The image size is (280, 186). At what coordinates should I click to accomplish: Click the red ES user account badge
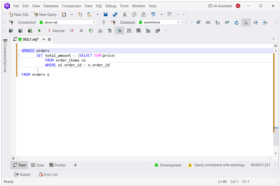pyautogui.click(x=238, y=6)
